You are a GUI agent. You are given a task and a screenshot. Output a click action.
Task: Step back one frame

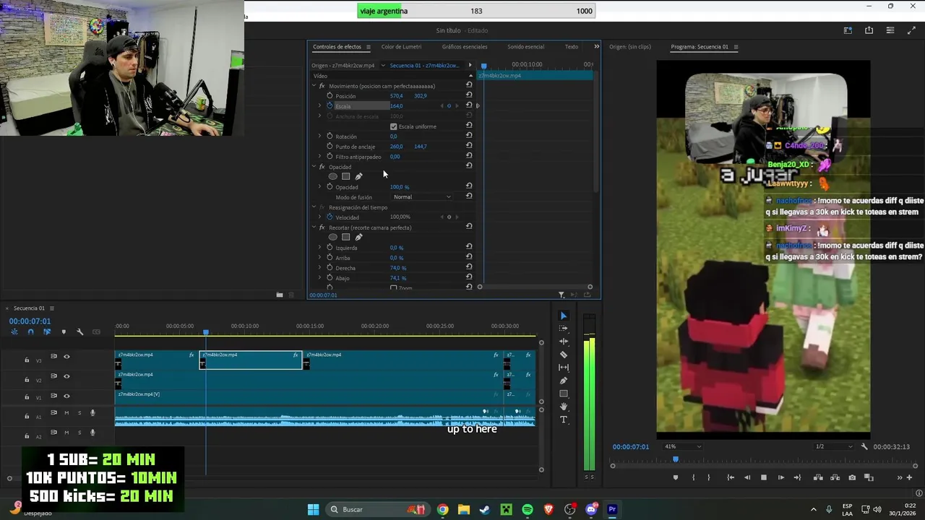(x=747, y=477)
